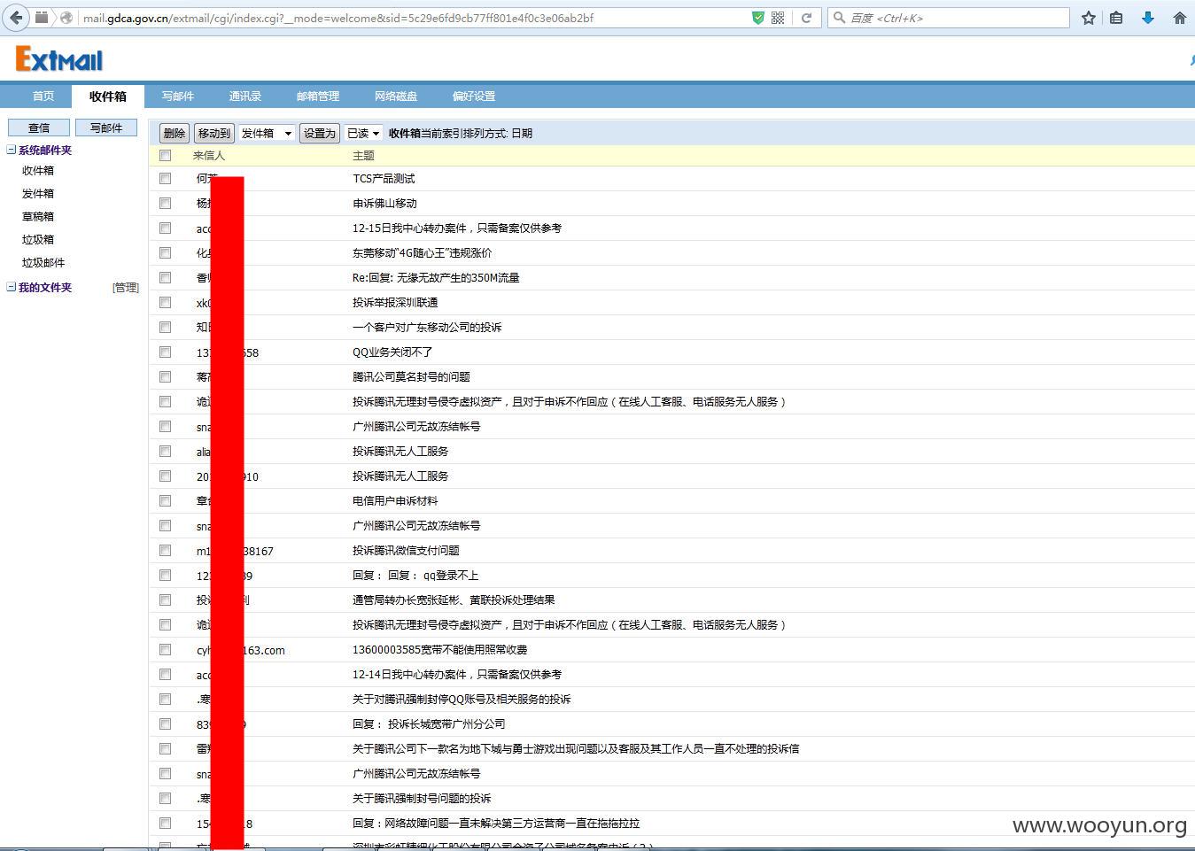Open mail 通管局转办长宽张延彬、黄联投诉处理结果
Viewport: 1195px width, 851px height.
454,600
